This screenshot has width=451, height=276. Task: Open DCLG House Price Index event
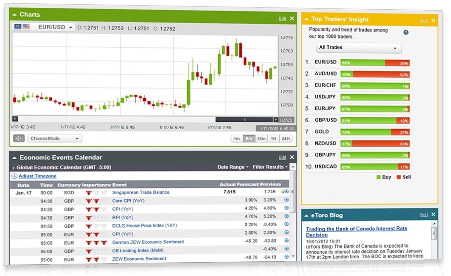pyautogui.click(x=145, y=225)
